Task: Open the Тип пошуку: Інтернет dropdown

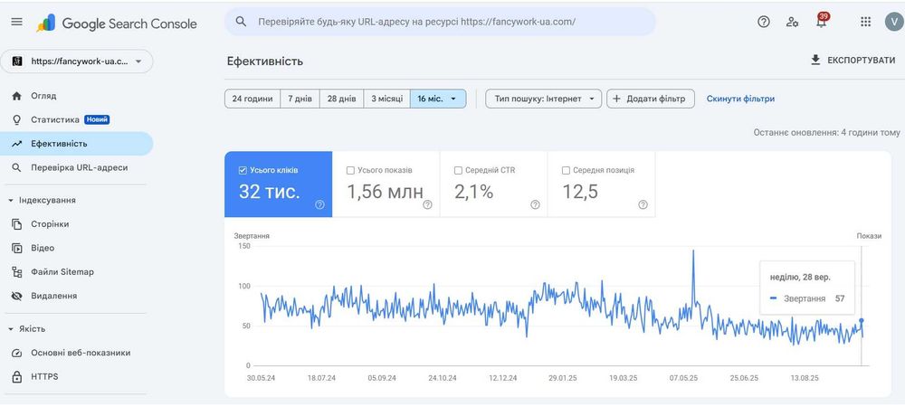Action: click(x=544, y=99)
